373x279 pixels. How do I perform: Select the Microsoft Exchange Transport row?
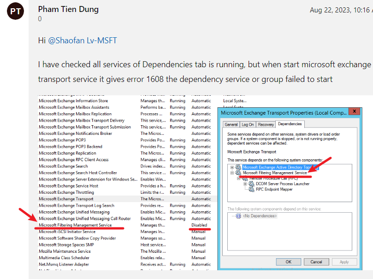[x=128, y=199]
